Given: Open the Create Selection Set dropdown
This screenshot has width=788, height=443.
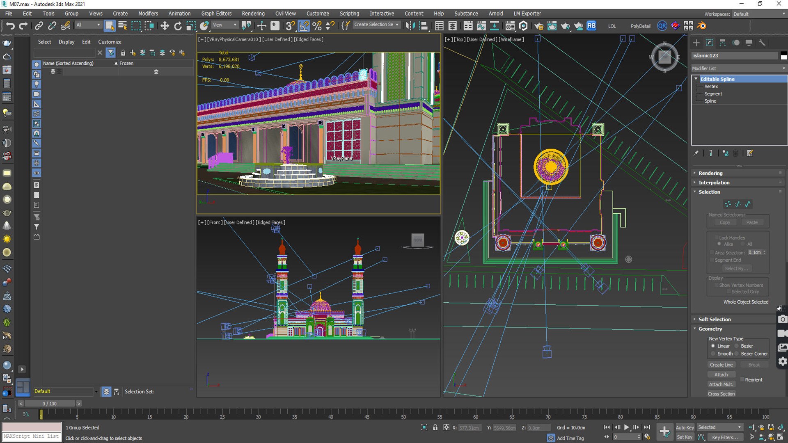Looking at the screenshot, I should 376,25.
